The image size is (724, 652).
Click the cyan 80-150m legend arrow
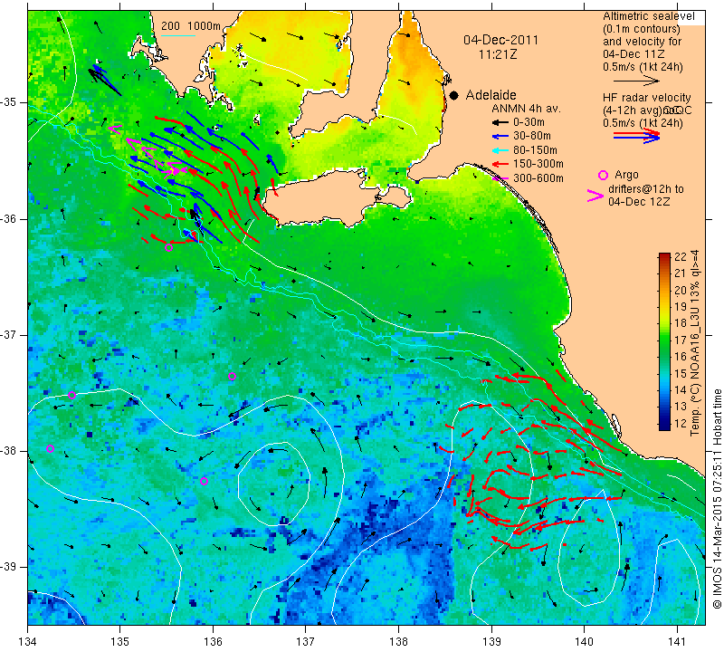tap(500, 150)
